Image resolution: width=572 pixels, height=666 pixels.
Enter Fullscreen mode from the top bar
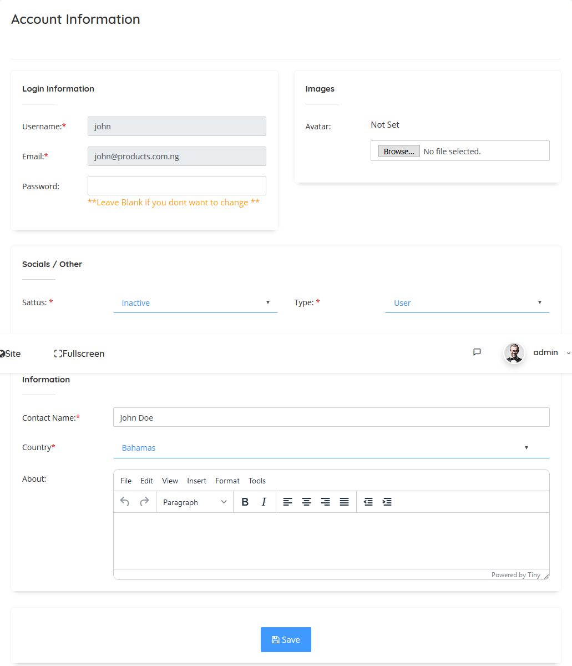tap(79, 354)
